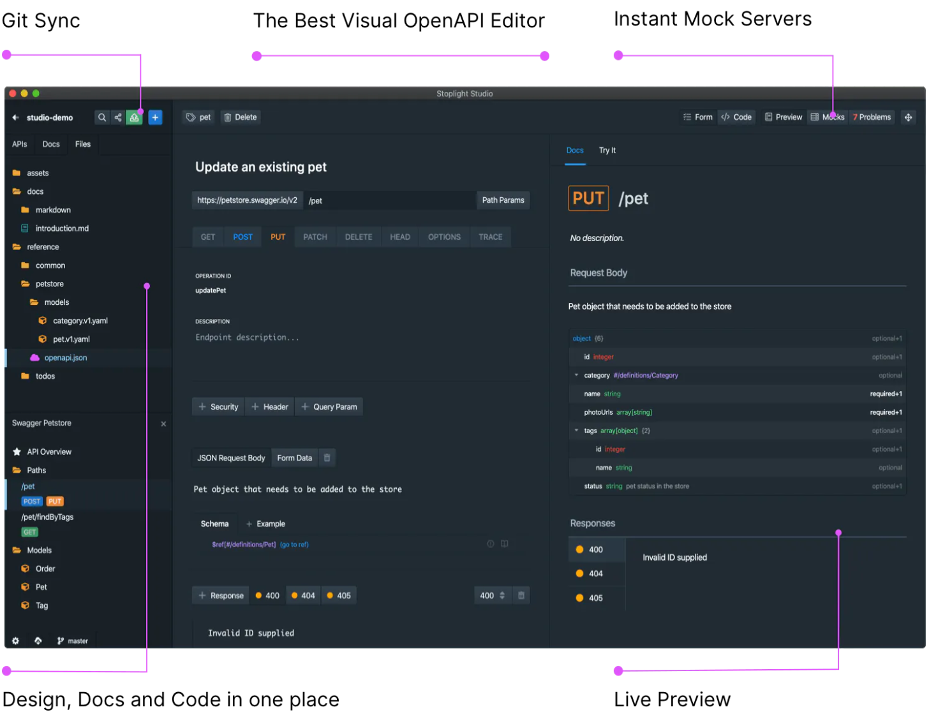Open the 400 status code stepper
929x717 pixels.
[x=493, y=596]
